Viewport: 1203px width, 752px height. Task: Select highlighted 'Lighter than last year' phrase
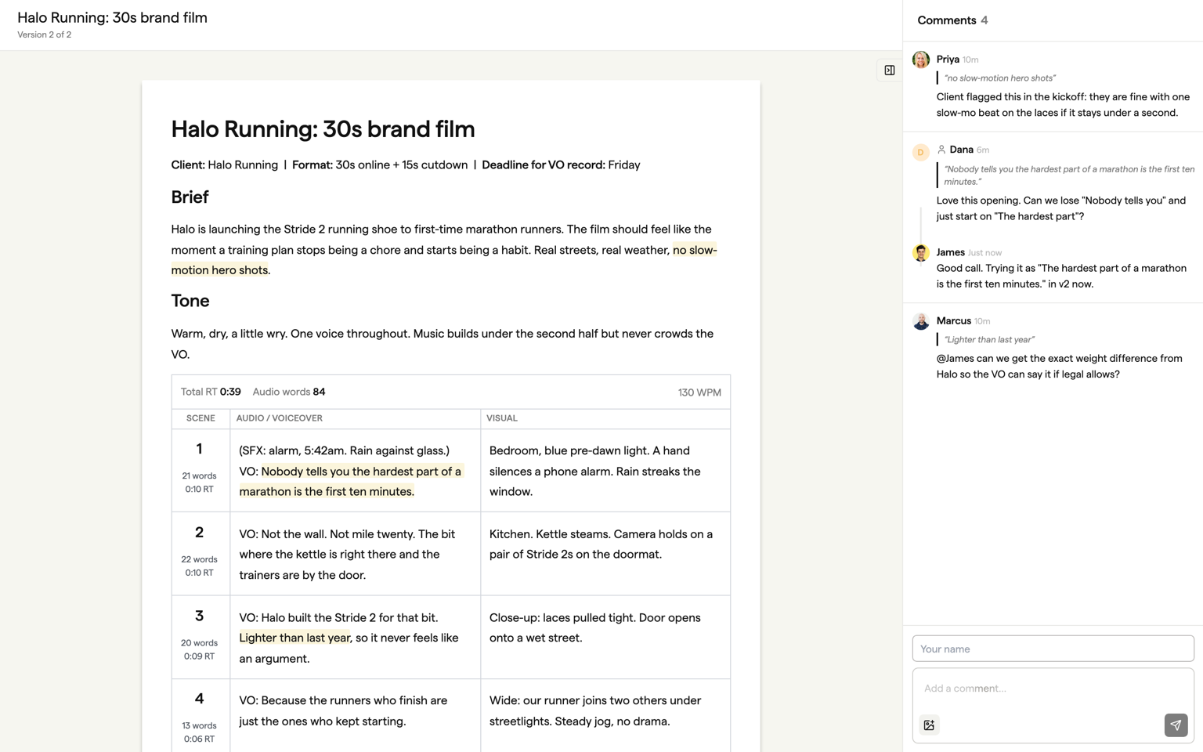click(x=294, y=638)
